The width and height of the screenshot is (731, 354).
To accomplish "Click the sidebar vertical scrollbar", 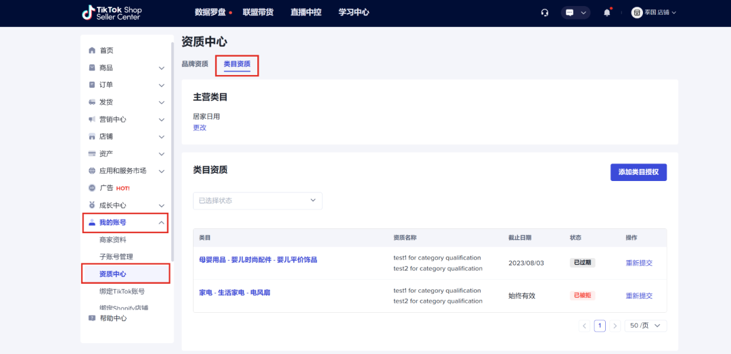I will (x=173, y=151).
